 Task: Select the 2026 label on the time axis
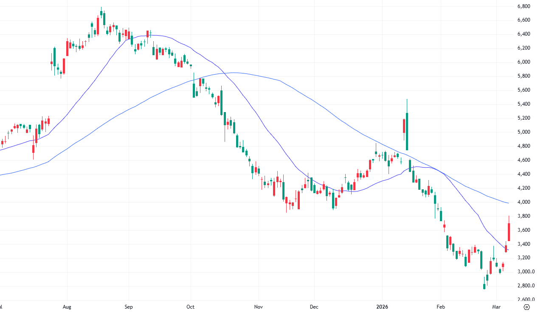383,306
